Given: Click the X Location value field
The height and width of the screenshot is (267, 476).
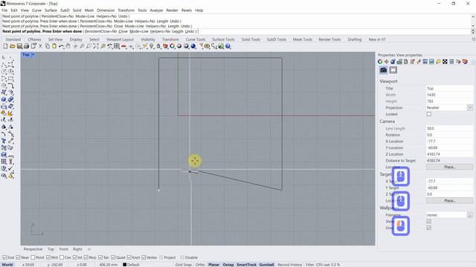Looking at the screenshot, I should (x=449, y=142).
